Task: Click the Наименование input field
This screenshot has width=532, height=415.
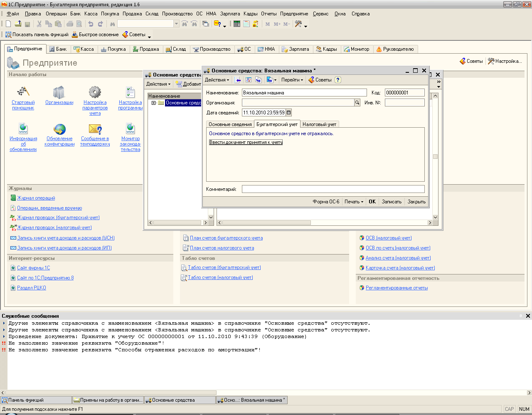Action: point(304,93)
